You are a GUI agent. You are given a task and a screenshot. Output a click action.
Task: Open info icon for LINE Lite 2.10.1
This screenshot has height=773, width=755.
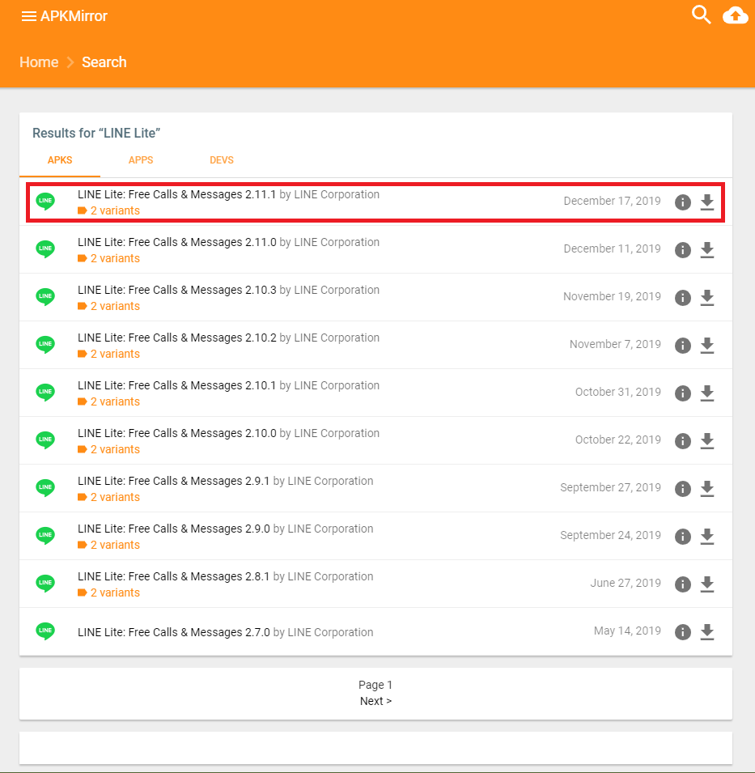(x=683, y=393)
